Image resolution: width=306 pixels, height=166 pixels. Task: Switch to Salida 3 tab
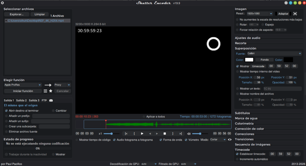pyautogui.click(x=34, y=100)
